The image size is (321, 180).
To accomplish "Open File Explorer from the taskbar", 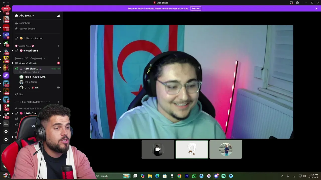I will (x=150, y=176).
